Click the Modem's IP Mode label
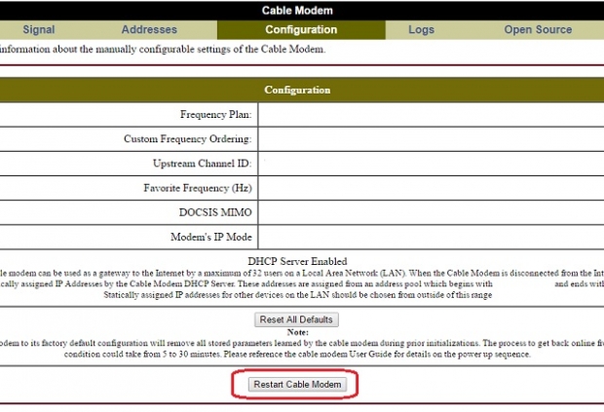The image size is (604, 412). pyautogui.click(x=211, y=237)
